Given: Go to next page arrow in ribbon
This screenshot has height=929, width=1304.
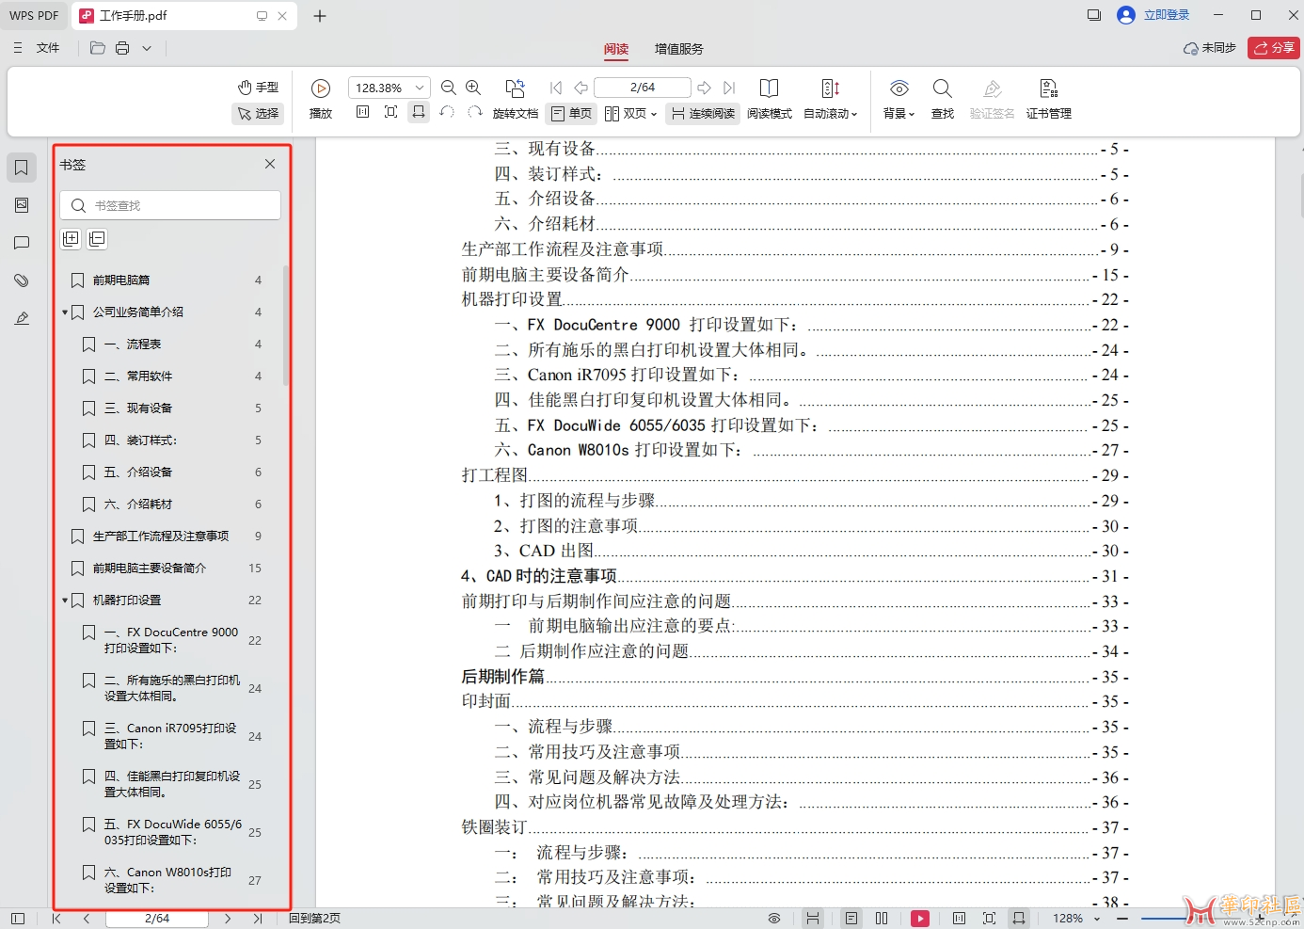Looking at the screenshot, I should pos(704,88).
